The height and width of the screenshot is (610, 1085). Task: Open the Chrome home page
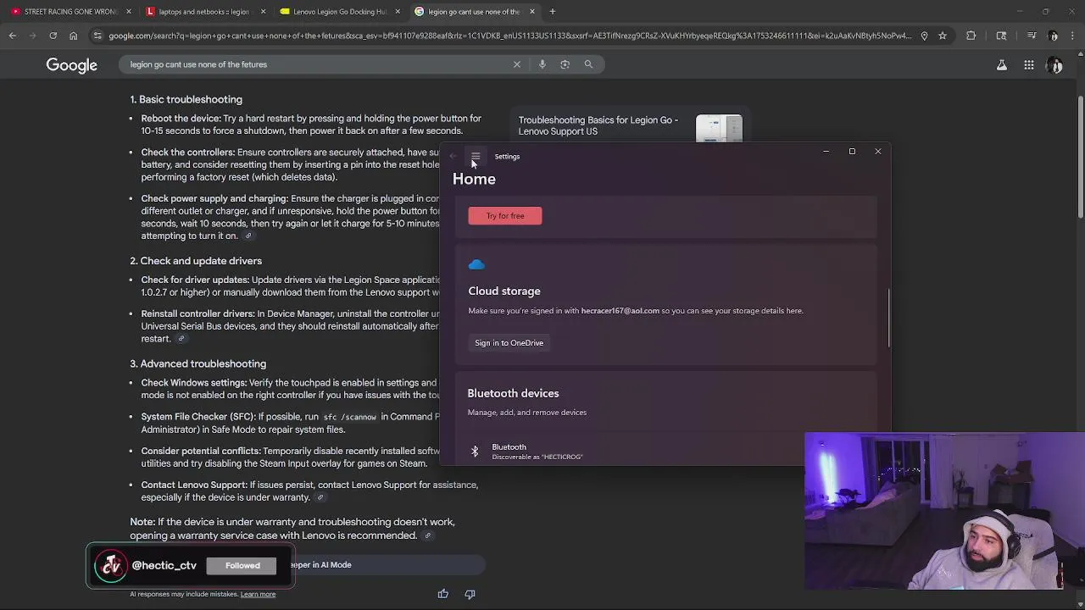click(73, 36)
